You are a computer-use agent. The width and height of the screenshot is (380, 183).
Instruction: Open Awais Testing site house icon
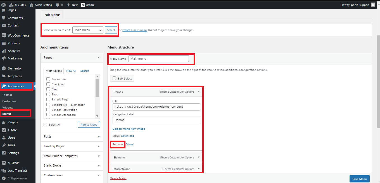31,5
